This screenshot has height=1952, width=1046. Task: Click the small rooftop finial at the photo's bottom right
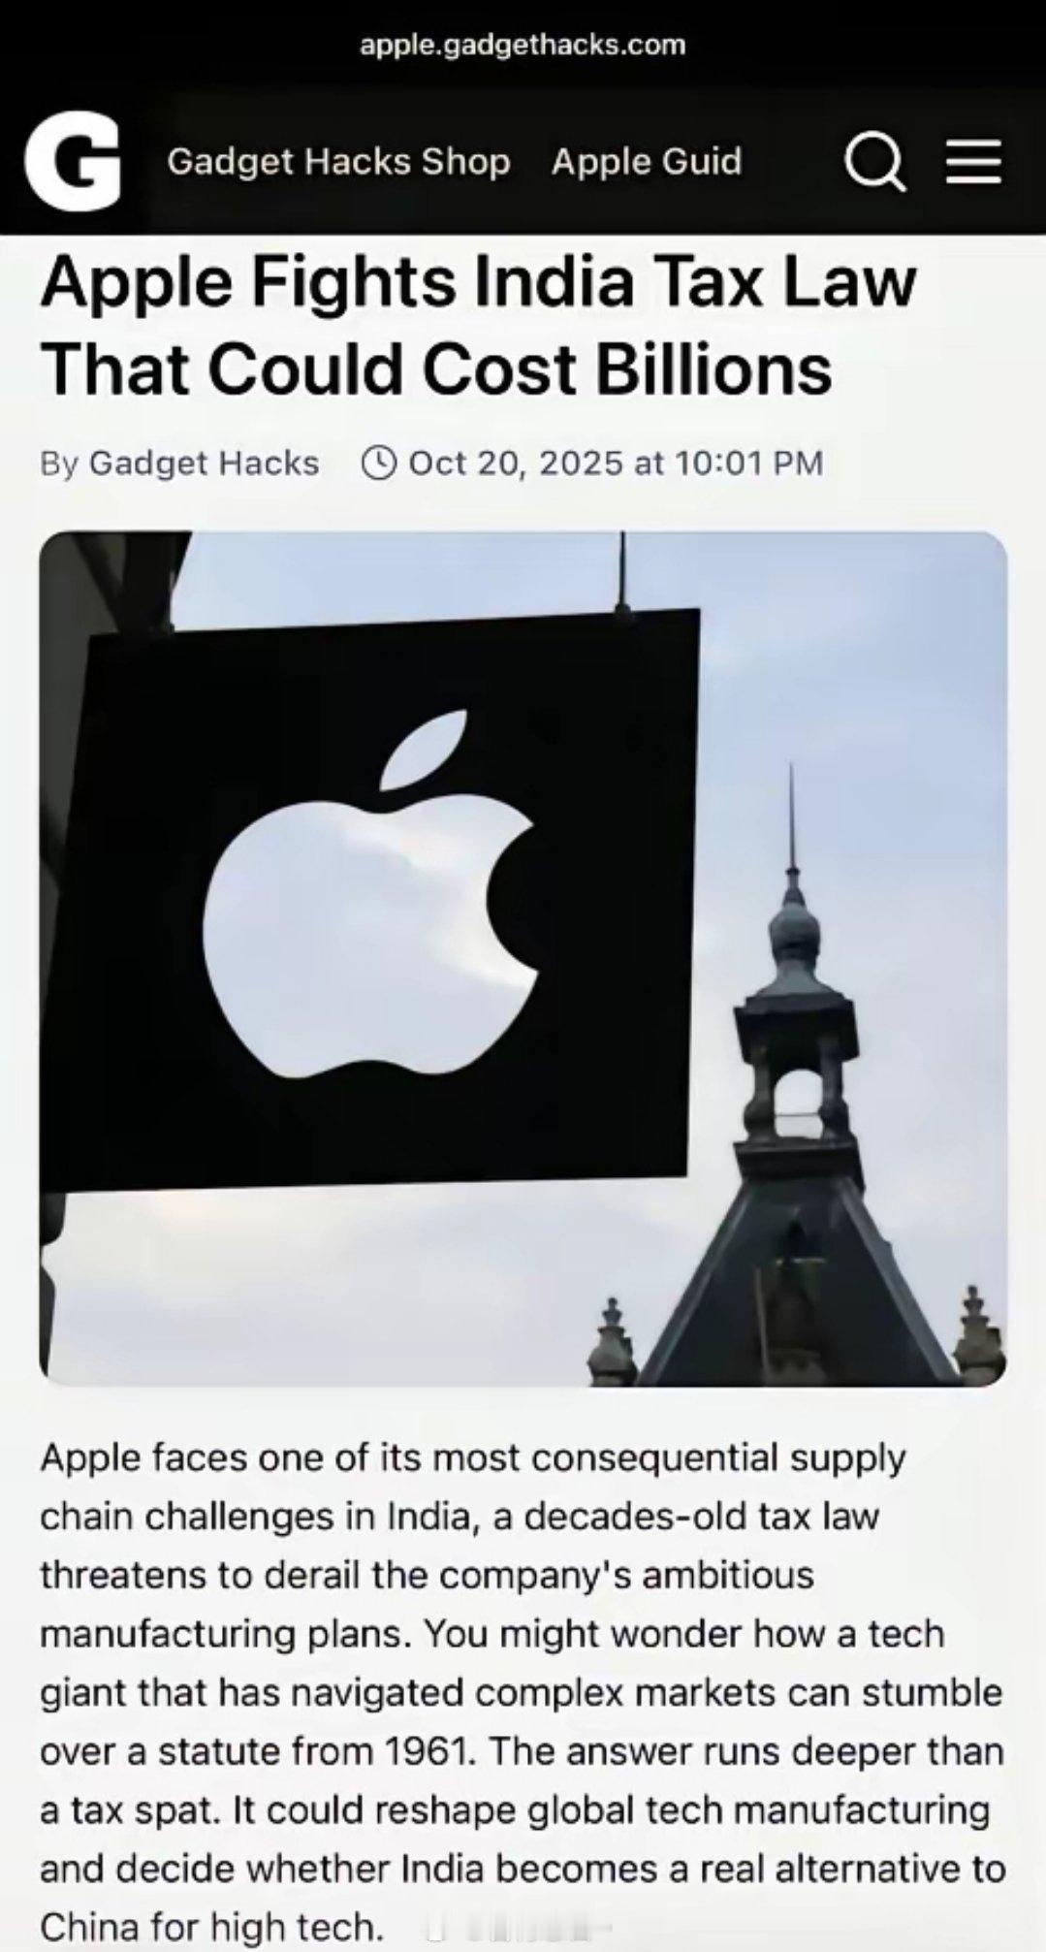click(x=973, y=1324)
